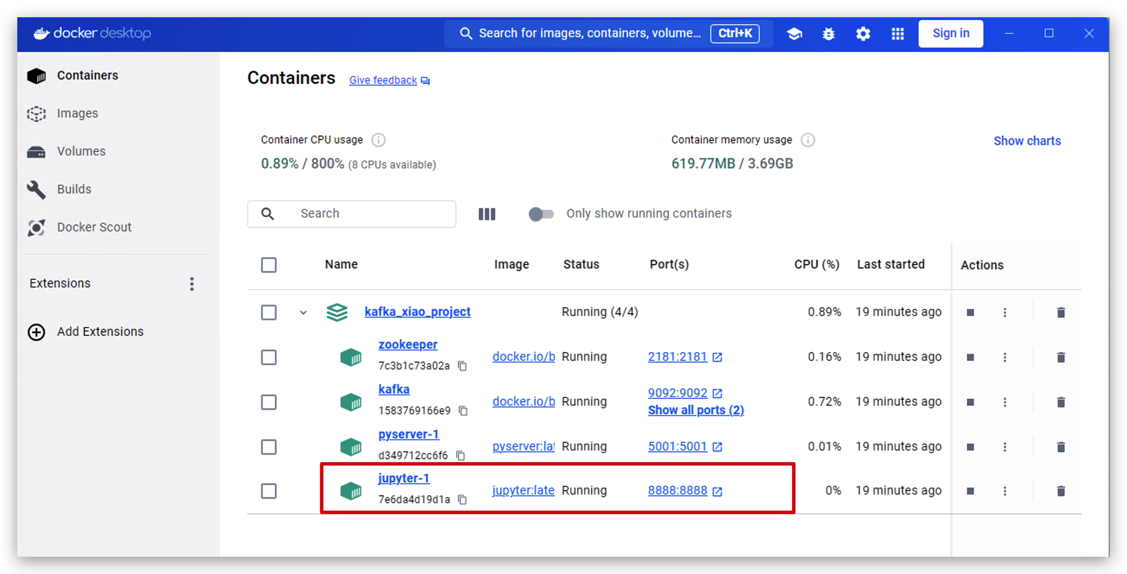Image resolution: width=1127 pixels, height=574 pixels.
Task: Click Show charts link
Action: click(1027, 141)
